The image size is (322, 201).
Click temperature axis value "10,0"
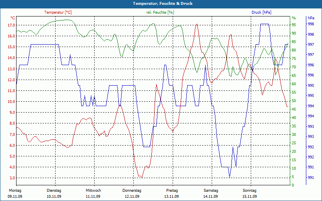tap(11, 102)
